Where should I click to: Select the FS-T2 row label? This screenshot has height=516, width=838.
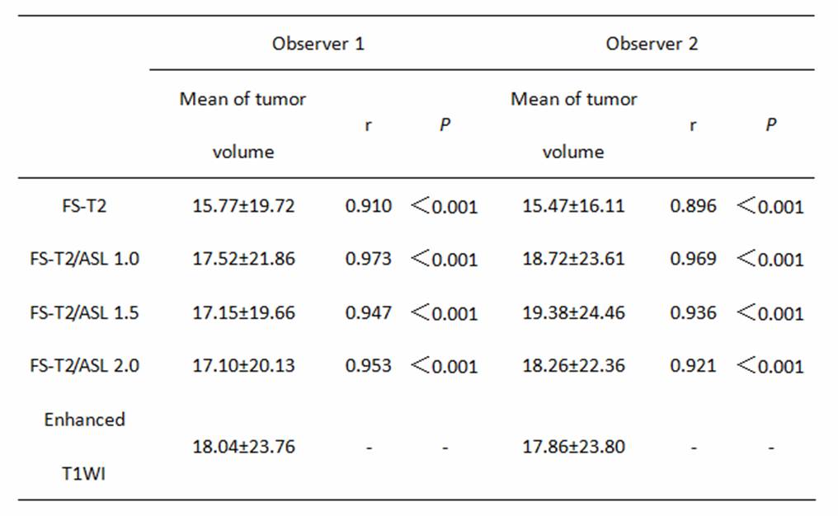(x=84, y=205)
